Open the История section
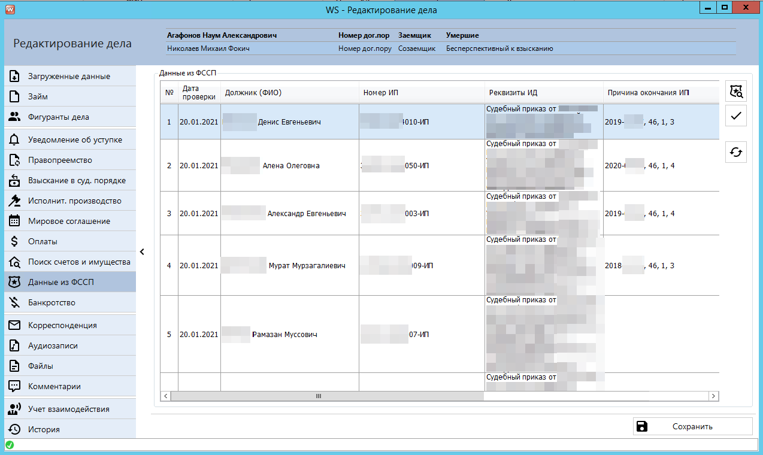This screenshot has height=455, width=763. (69, 429)
